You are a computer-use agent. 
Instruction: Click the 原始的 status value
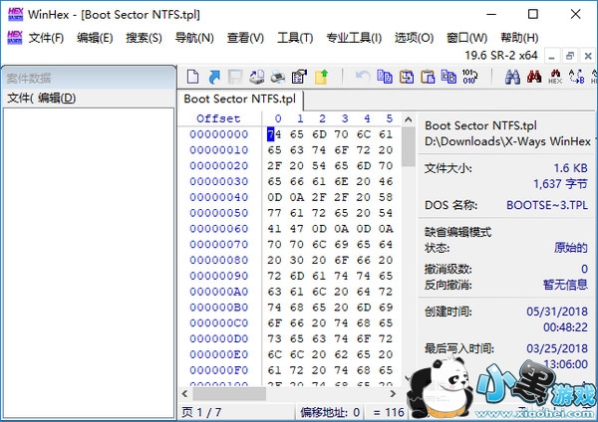point(570,248)
